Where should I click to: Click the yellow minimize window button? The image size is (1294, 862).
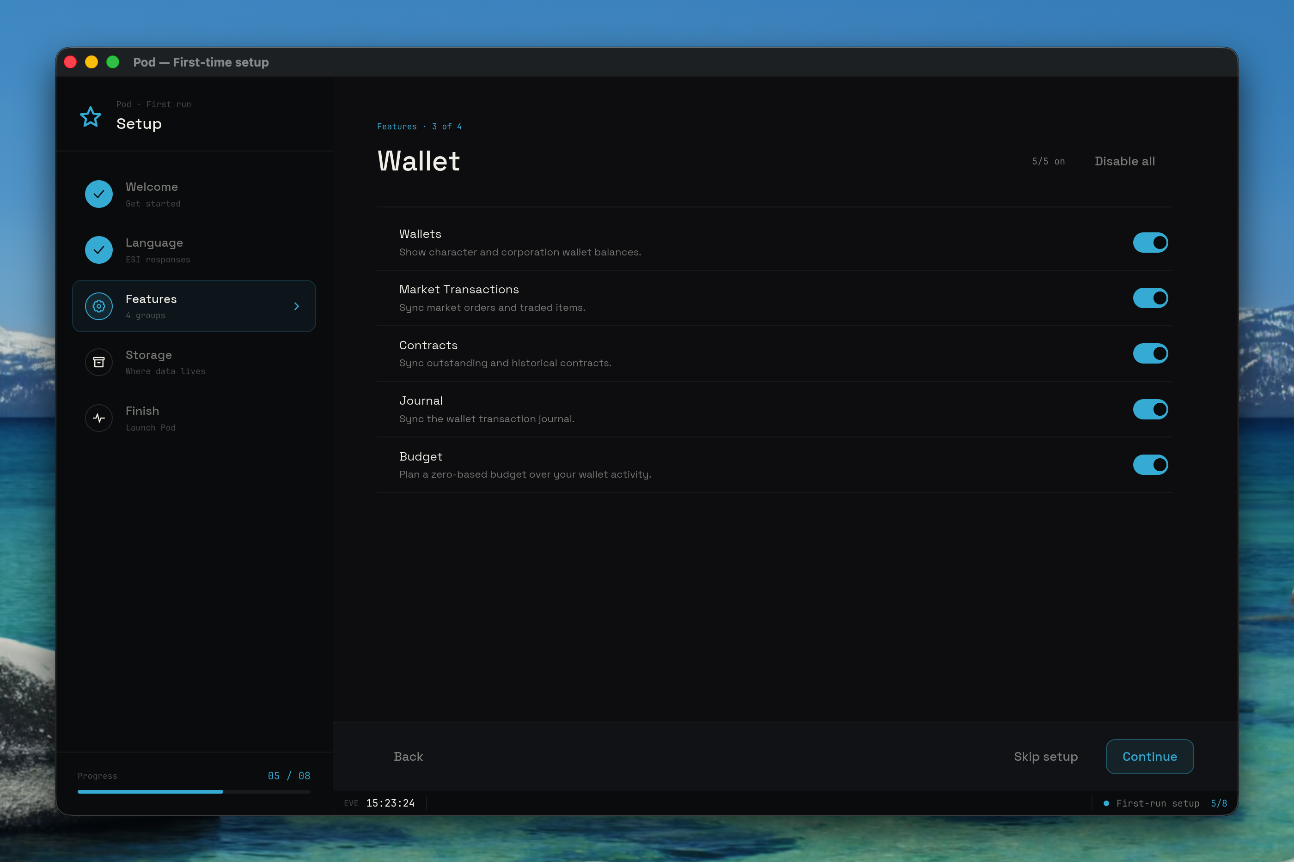coord(92,62)
